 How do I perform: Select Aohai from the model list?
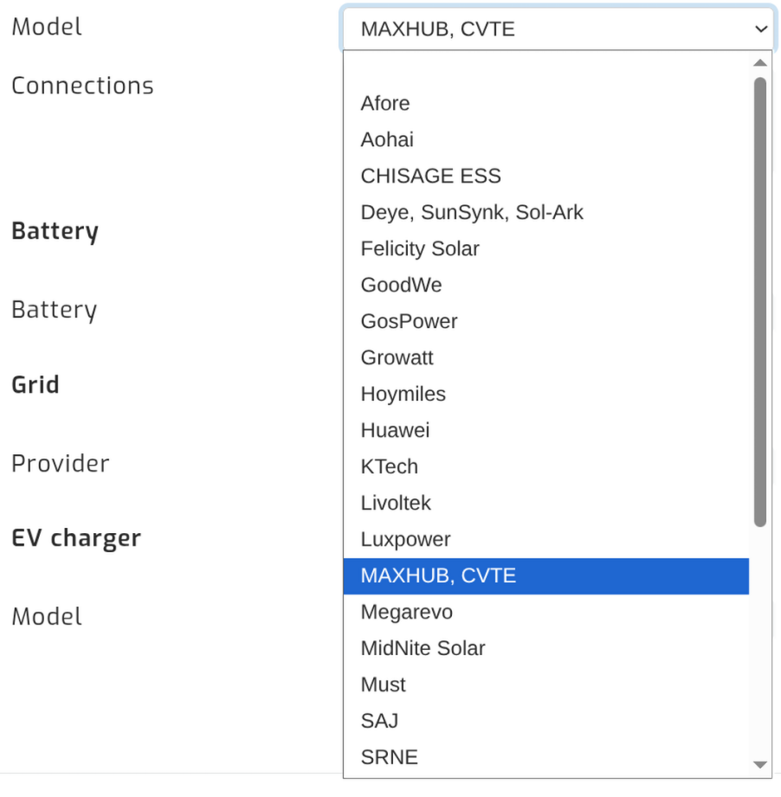(x=546, y=140)
